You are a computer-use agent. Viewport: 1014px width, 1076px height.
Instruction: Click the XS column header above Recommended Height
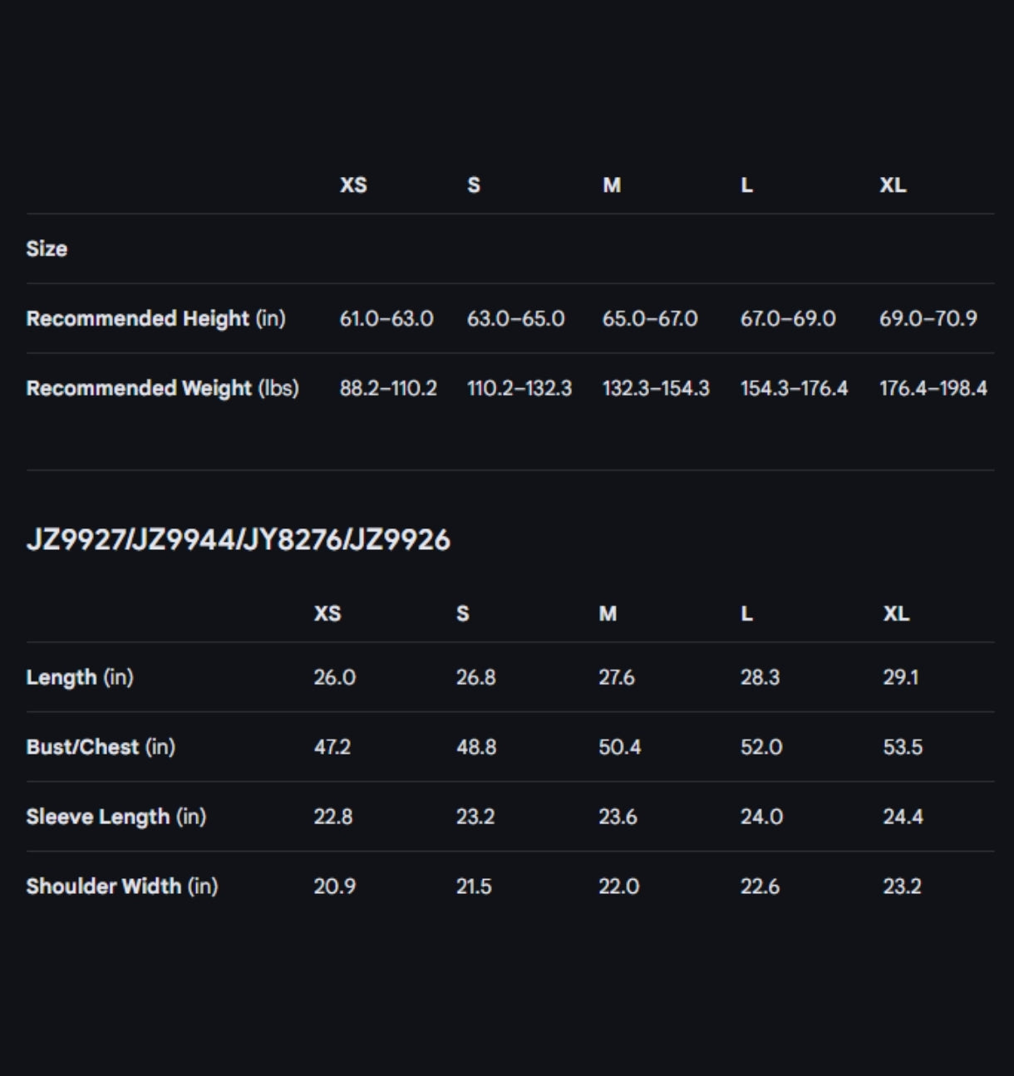click(x=353, y=185)
